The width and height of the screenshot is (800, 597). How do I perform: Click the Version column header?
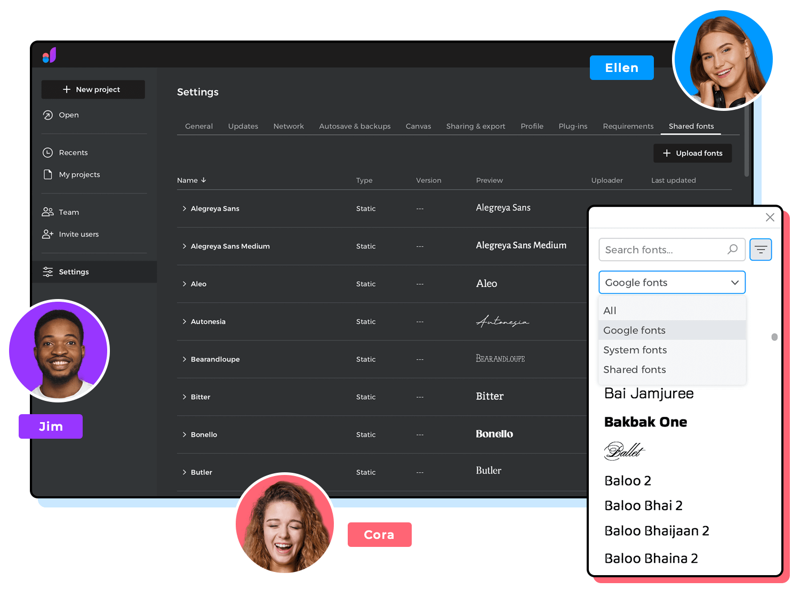[x=429, y=180]
